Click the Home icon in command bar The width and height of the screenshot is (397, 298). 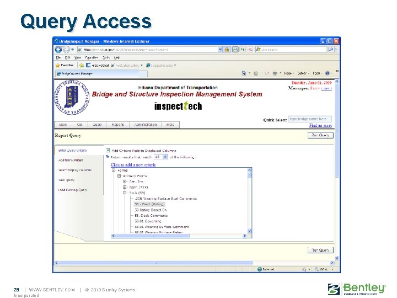[x=244, y=73]
